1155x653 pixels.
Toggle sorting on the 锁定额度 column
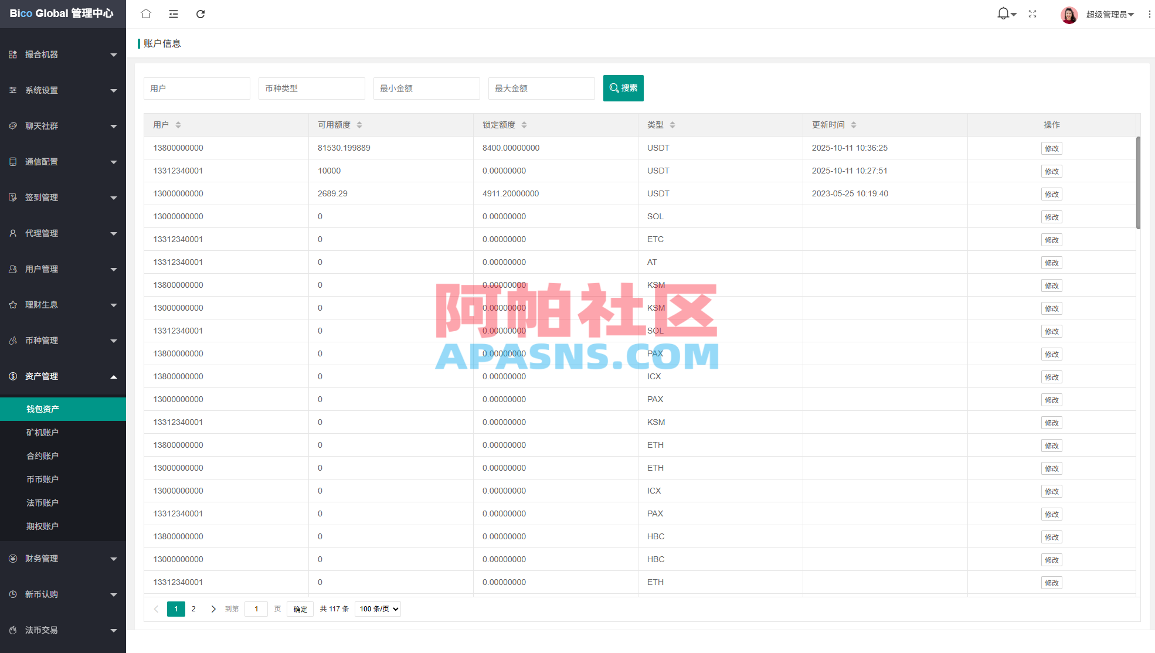[524, 124]
